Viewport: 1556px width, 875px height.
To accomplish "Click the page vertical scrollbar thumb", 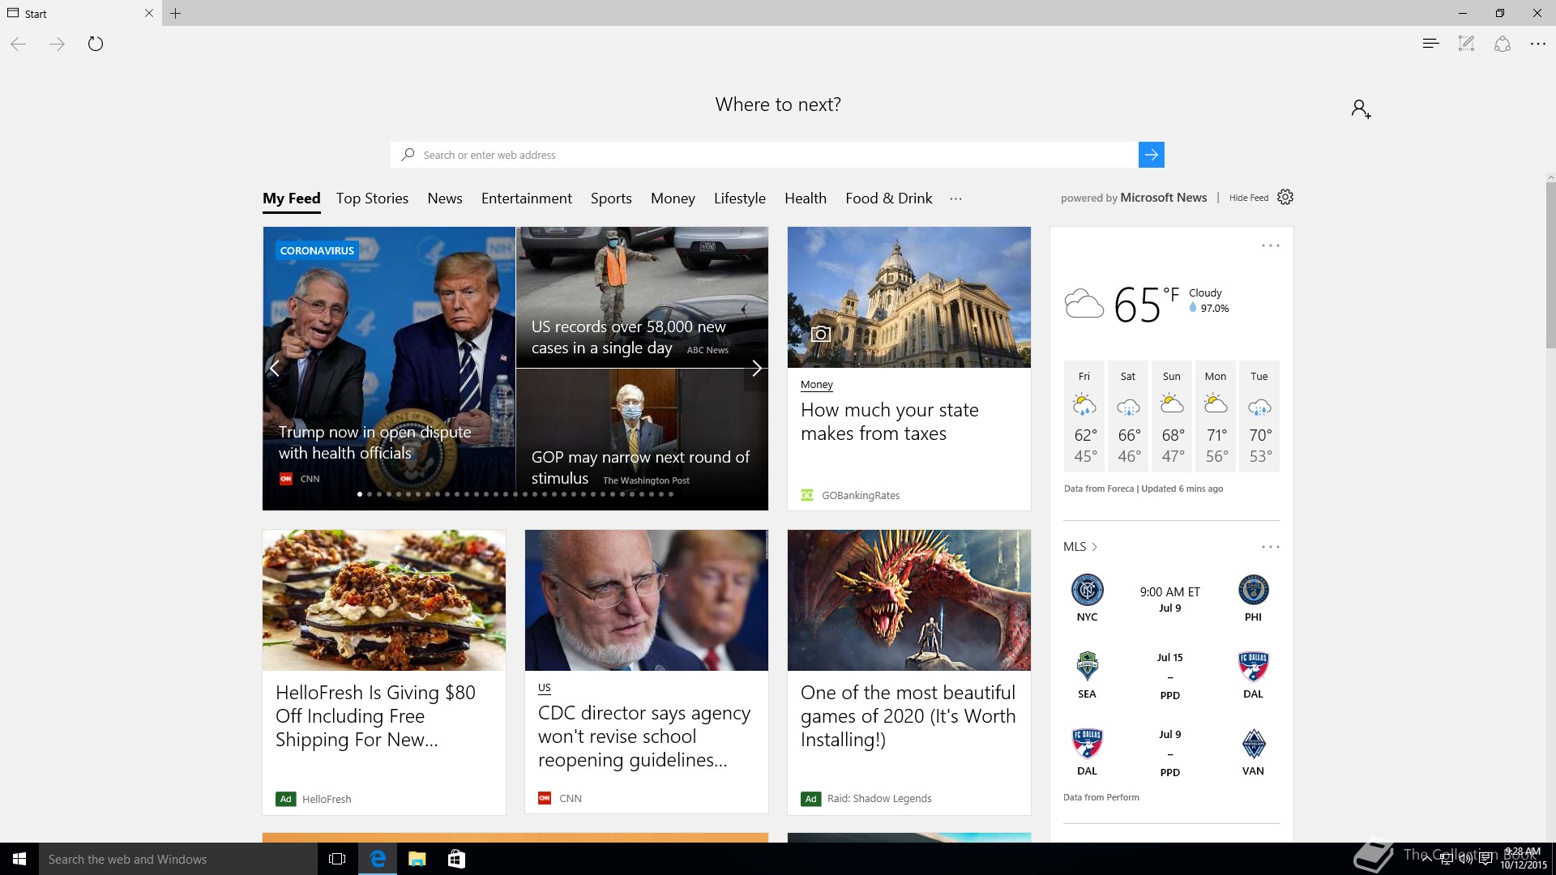I will tap(1550, 264).
